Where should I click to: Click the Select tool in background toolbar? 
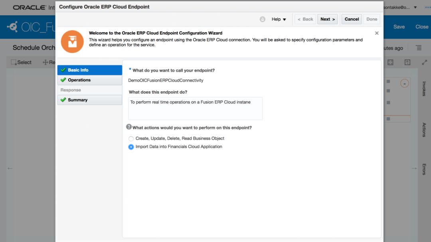[x=21, y=62]
